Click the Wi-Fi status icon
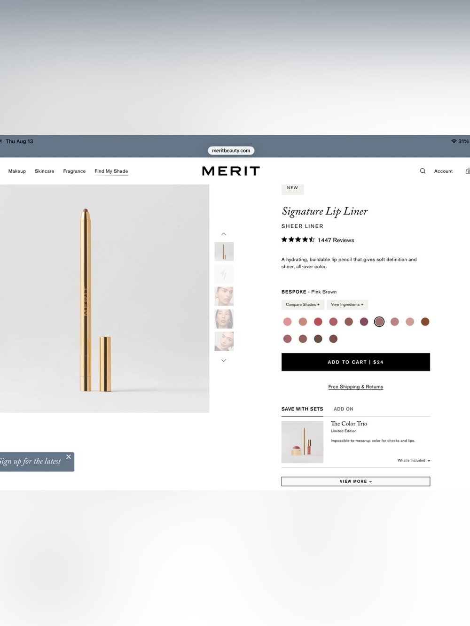The image size is (470, 626). (x=454, y=141)
